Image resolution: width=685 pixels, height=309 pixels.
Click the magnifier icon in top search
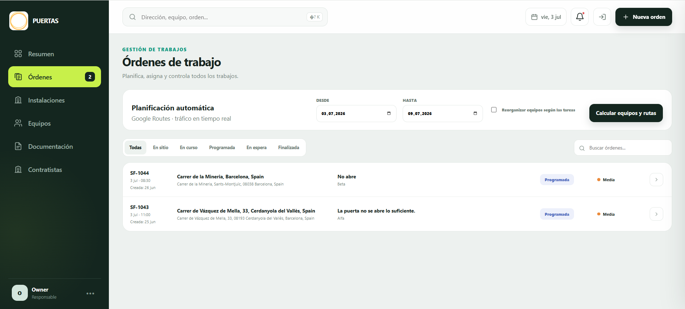132,17
